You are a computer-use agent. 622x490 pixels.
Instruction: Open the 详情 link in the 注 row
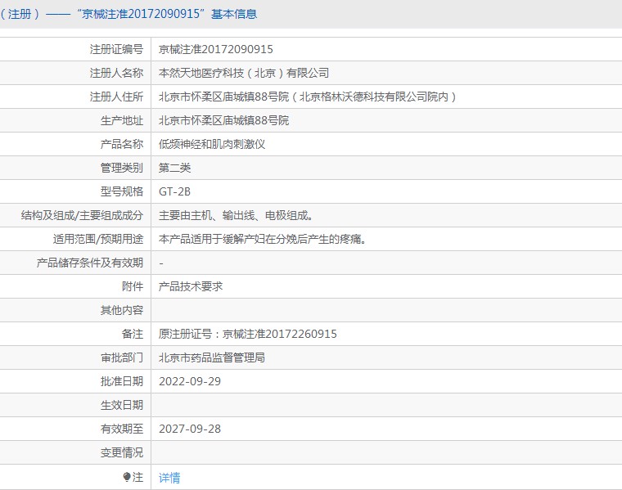[x=169, y=478]
